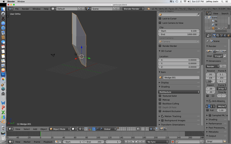This screenshot has width=231, height=144.
Task: Open the Render menu in the top header
Action: 25,9
